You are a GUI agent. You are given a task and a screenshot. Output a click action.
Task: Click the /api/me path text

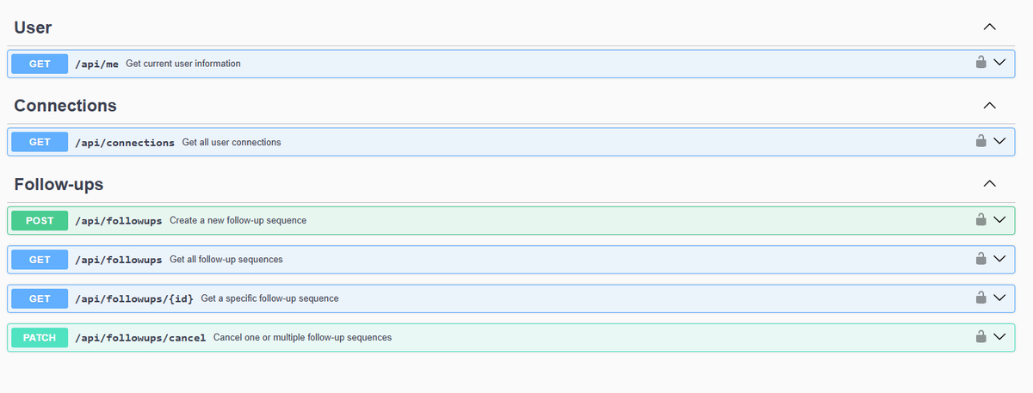point(96,64)
